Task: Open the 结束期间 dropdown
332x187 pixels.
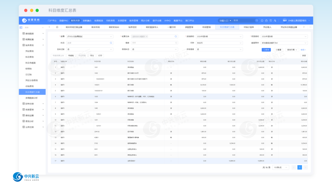Action: (284, 36)
